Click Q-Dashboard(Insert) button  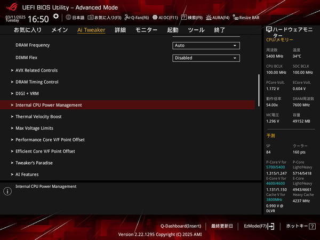click(x=181, y=226)
